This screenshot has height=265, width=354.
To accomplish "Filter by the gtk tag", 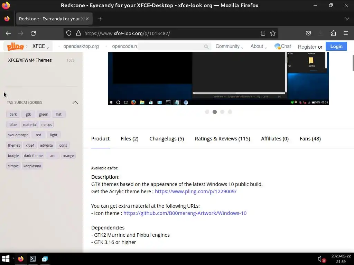I will (x=28, y=114).
